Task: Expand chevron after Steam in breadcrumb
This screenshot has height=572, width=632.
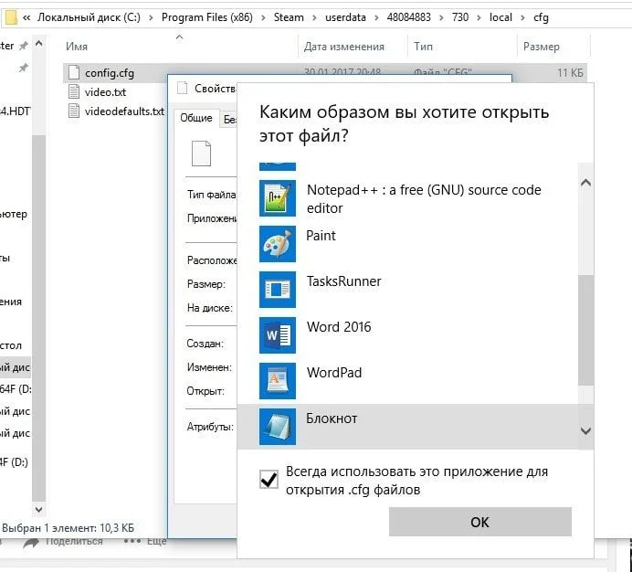Action: [314, 17]
